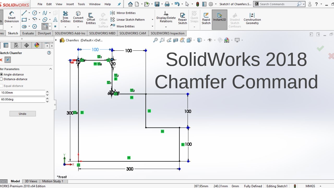Viewport: 334px width, 188px height.
Task: Click the 10.00mm distance field
Action: point(22,93)
